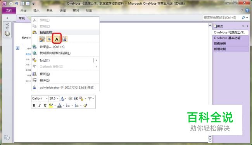Choose the Keep Text Only paste option
Screen dimensions: 252x145
[x=57, y=39]
